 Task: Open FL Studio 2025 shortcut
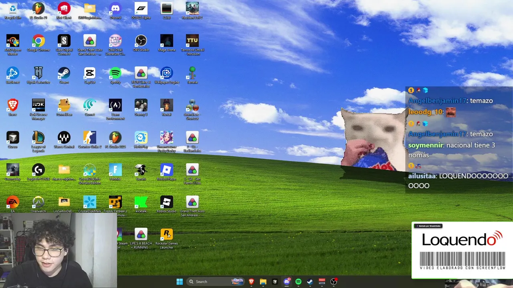[115, 140]
